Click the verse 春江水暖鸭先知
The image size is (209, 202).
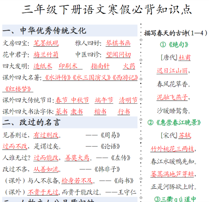click(172, 162)
